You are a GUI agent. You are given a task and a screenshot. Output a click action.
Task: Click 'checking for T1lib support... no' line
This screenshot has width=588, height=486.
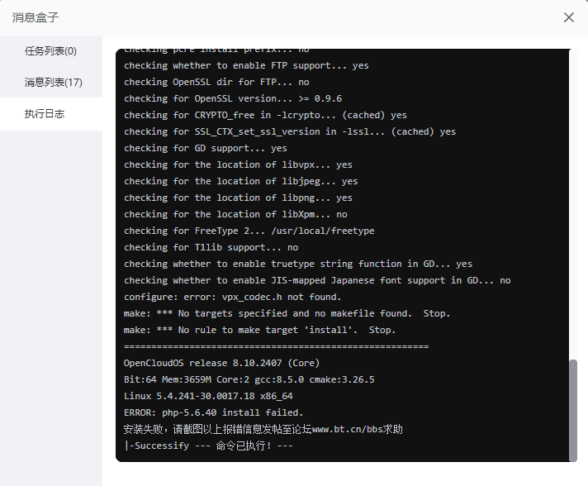click(x=211, y=247)
